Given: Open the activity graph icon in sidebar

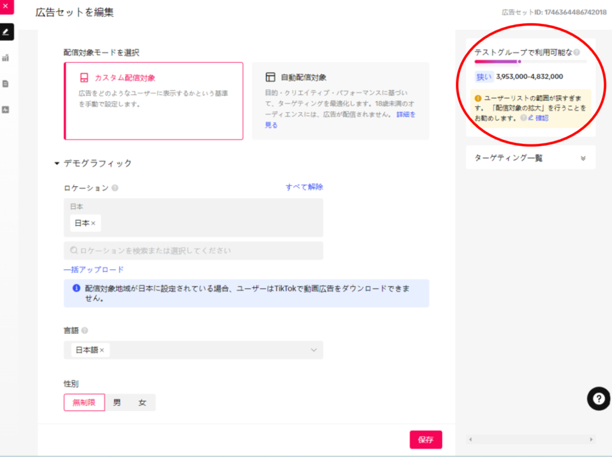Looking at the screenshot, I should [6, 110].
